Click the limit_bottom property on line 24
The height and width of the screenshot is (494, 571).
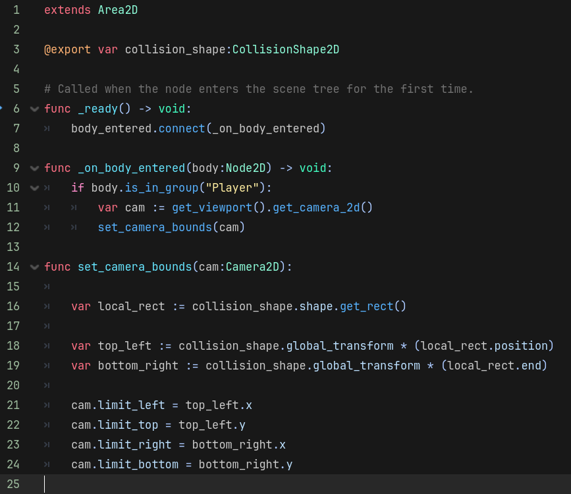coord(138,464)
